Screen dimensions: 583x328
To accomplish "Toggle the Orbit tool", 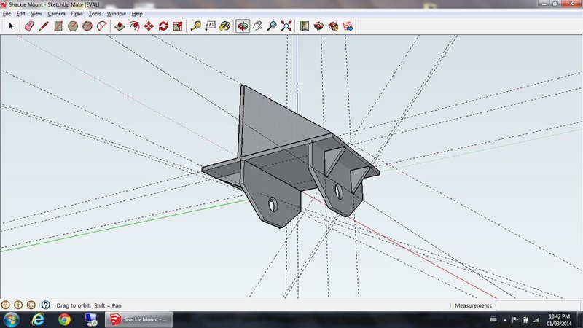I will click(x=243, y=26).
